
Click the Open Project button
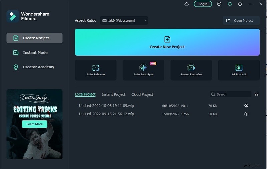click(241, 21)
